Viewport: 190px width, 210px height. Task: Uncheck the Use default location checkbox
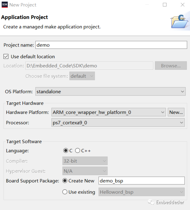pos(6,57)
